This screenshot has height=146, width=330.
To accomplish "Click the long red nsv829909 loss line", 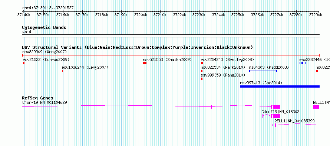I will (x=171, y=55).
